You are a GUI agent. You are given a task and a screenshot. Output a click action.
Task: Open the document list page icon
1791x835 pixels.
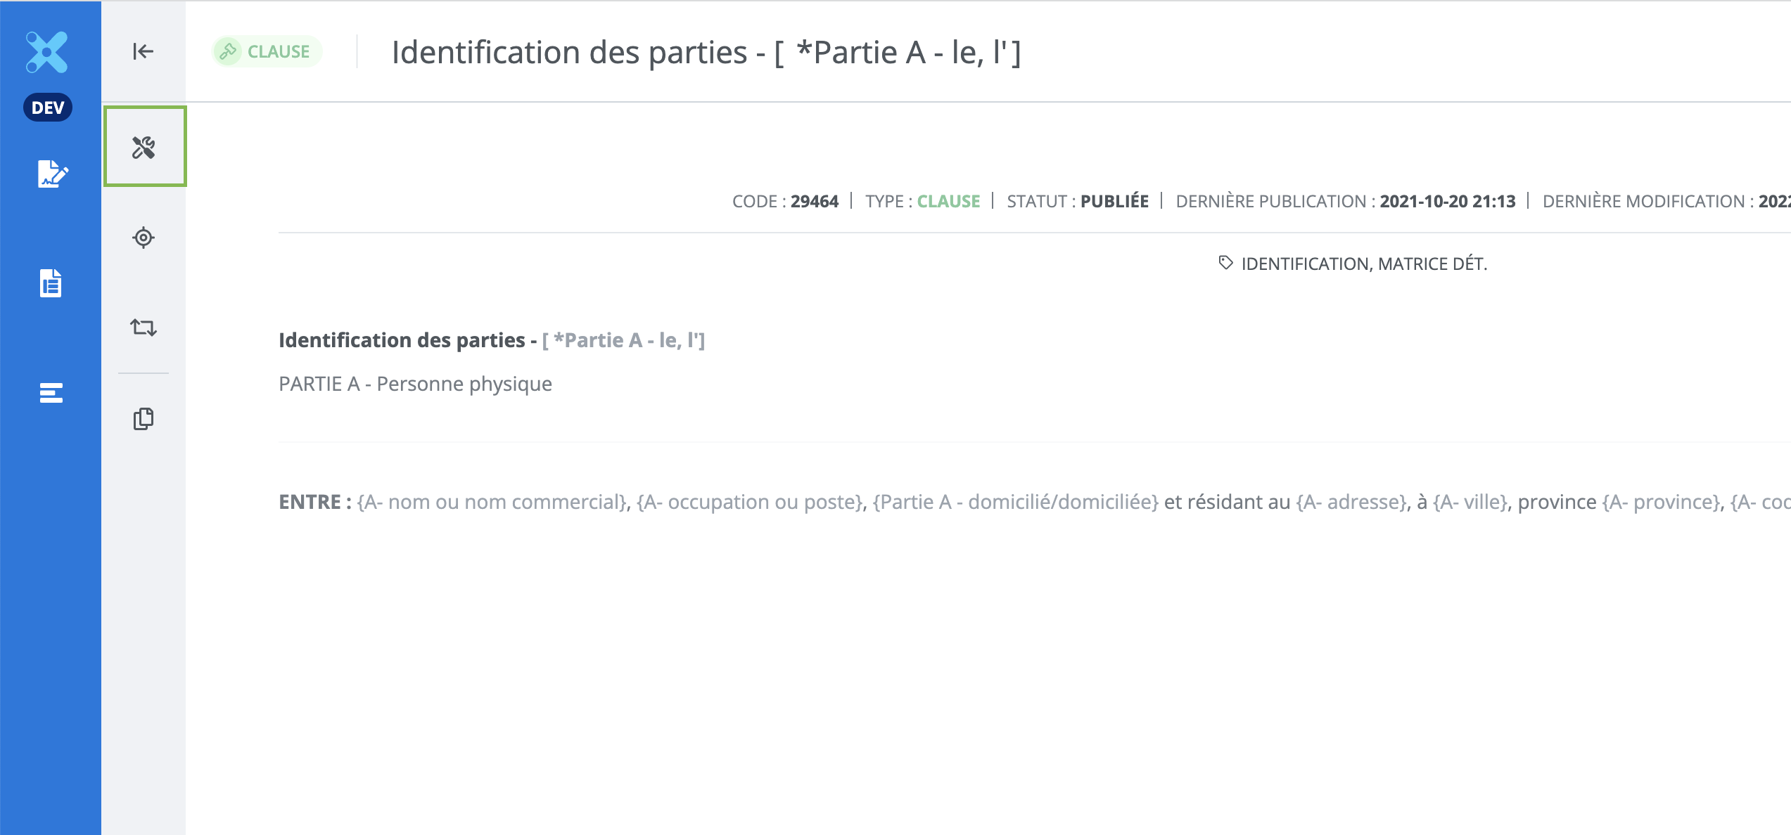pyautogui.click(x=51, y=283)
